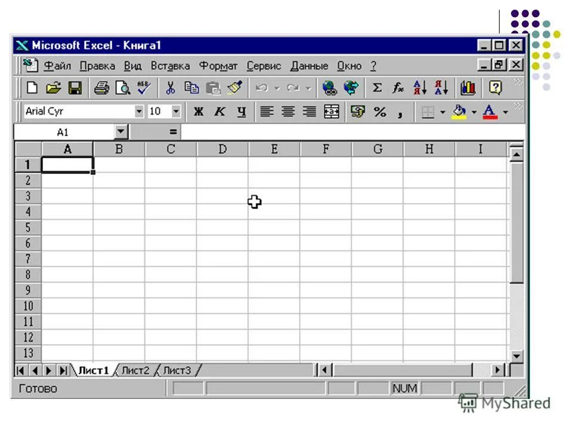Screen dimensions: 573x430
Task: Open the Вставка menu
Action: click(x=170, y=66)
